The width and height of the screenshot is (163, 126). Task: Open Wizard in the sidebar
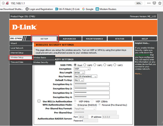21,43
